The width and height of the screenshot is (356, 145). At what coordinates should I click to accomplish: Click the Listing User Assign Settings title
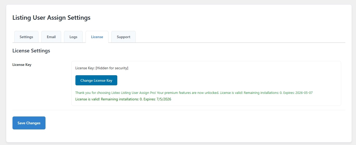pos(51,18)
